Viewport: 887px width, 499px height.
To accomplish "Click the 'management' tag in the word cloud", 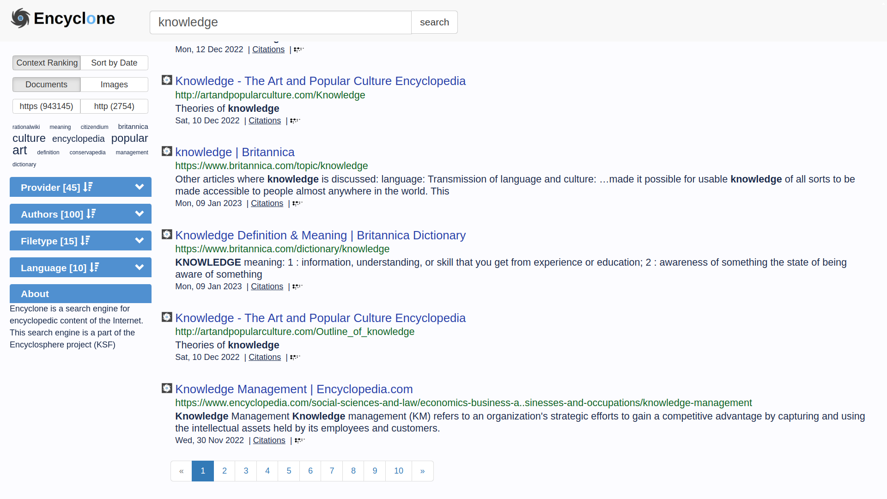I will coord(132,152).
